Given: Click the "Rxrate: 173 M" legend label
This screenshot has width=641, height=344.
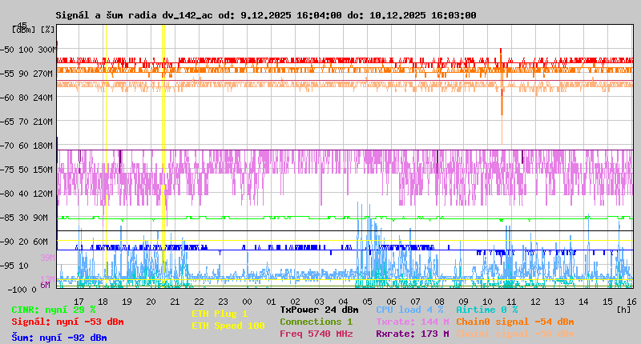Looking at the screenshot, I should [x=413, y=334].
